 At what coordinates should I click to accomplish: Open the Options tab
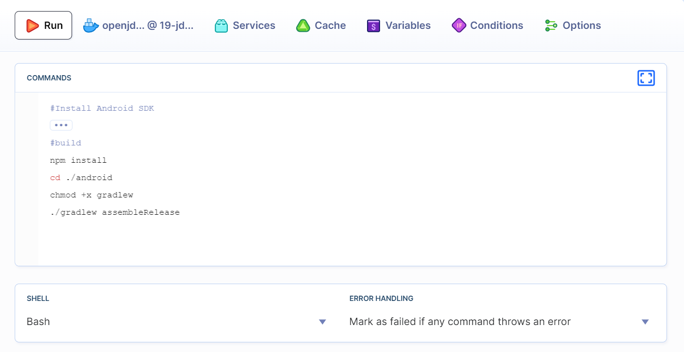tap(573, 26)
